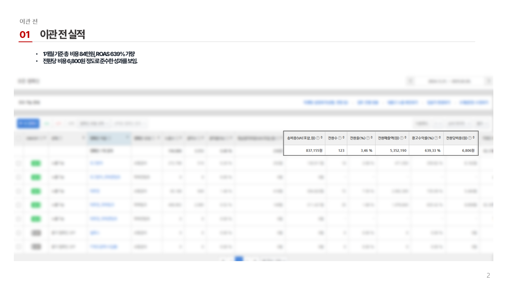506x284 pixels.
Task: Click the 전환매출액(원) column header label
Action: (389, 138)
